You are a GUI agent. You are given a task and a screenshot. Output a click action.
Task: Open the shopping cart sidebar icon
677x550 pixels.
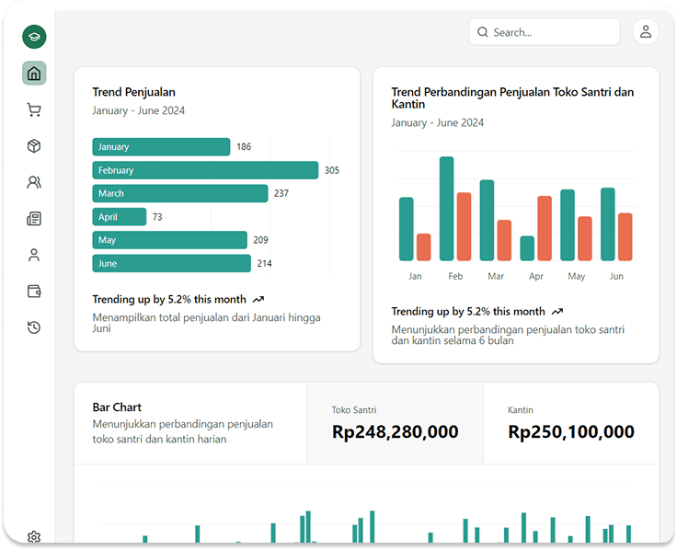[34, 110]
